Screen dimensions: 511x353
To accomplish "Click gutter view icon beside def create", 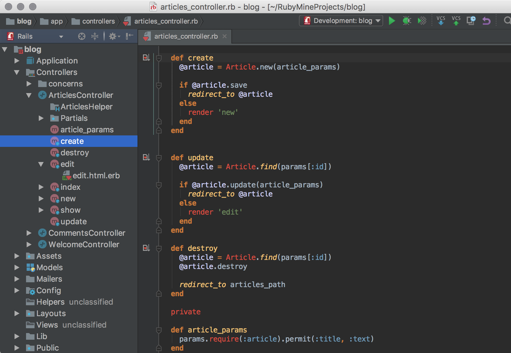I will point(147,57).
